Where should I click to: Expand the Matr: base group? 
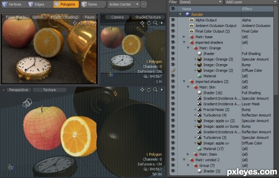coord(184,37)
